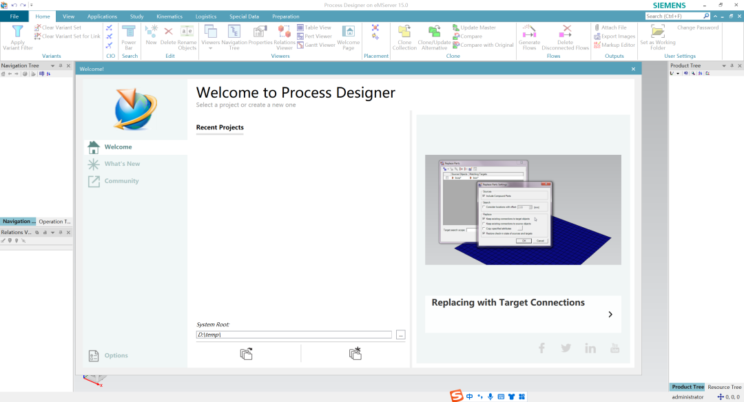
Task: Open the Power Bar search tool
Action: point(129,37)
